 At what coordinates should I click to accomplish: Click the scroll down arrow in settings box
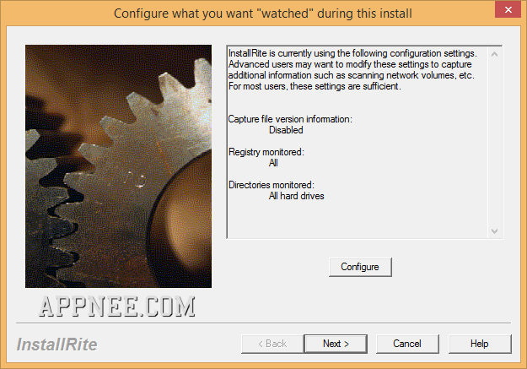tap(494, 231)
